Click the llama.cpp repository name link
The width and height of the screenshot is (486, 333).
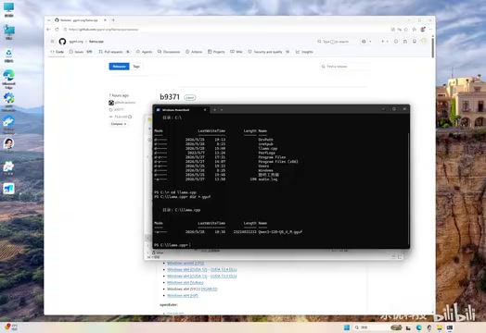click(x=96, y=42)
